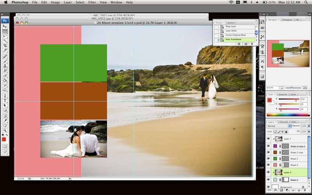Open the Filter menu
This screenshot has width=312, height=195.
92,2
